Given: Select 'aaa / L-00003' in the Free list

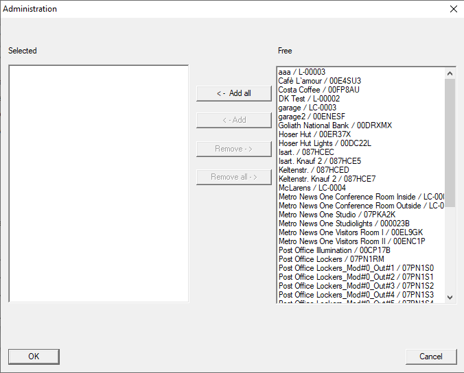Looking at the screenshot, I should [302, 72].
